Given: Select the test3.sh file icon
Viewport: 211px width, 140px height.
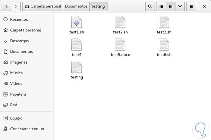Looking at the screenshot, I should (x=164, y=22).
